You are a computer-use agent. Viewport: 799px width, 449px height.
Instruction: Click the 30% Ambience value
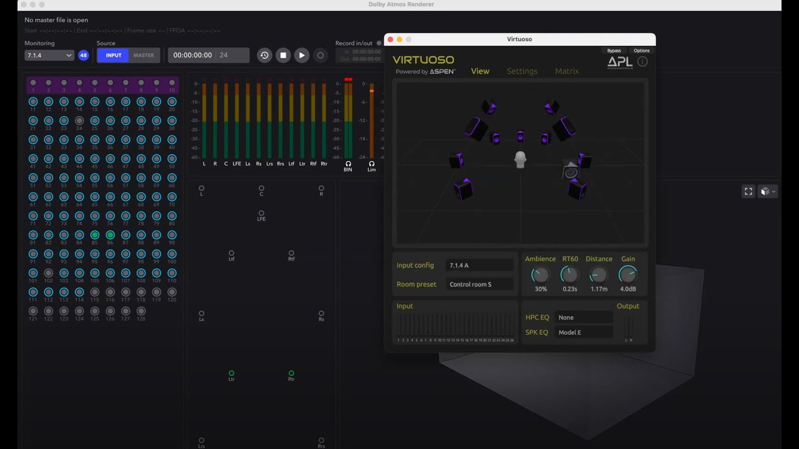pos(541,289)
